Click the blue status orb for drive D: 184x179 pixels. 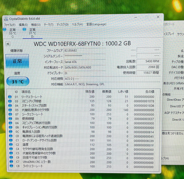[x=24, y=30]
